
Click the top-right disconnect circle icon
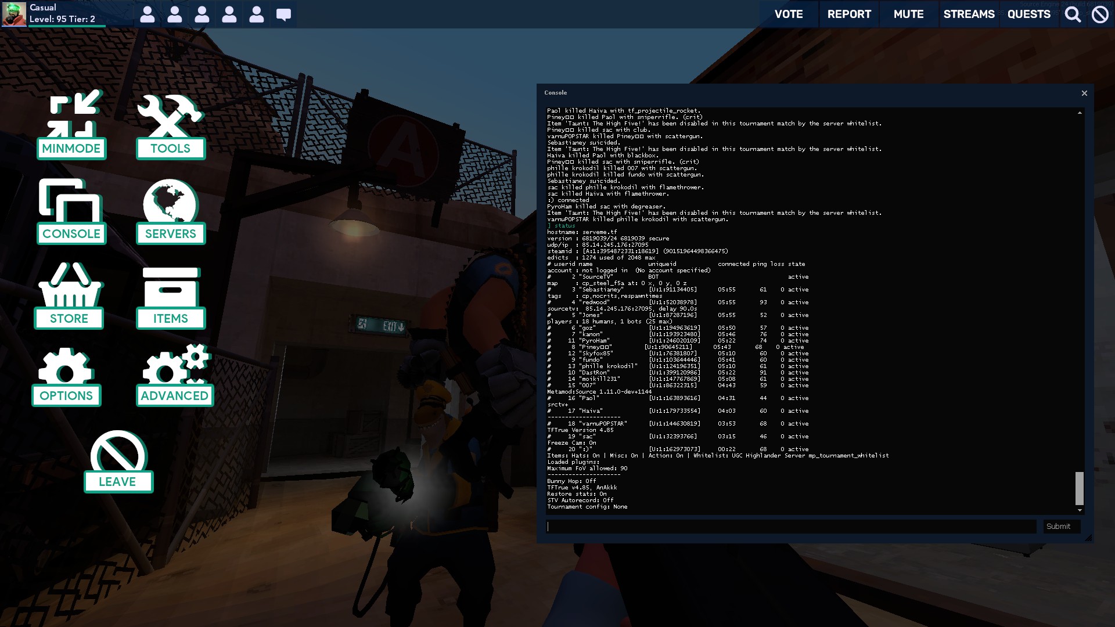click(1100, 15)
